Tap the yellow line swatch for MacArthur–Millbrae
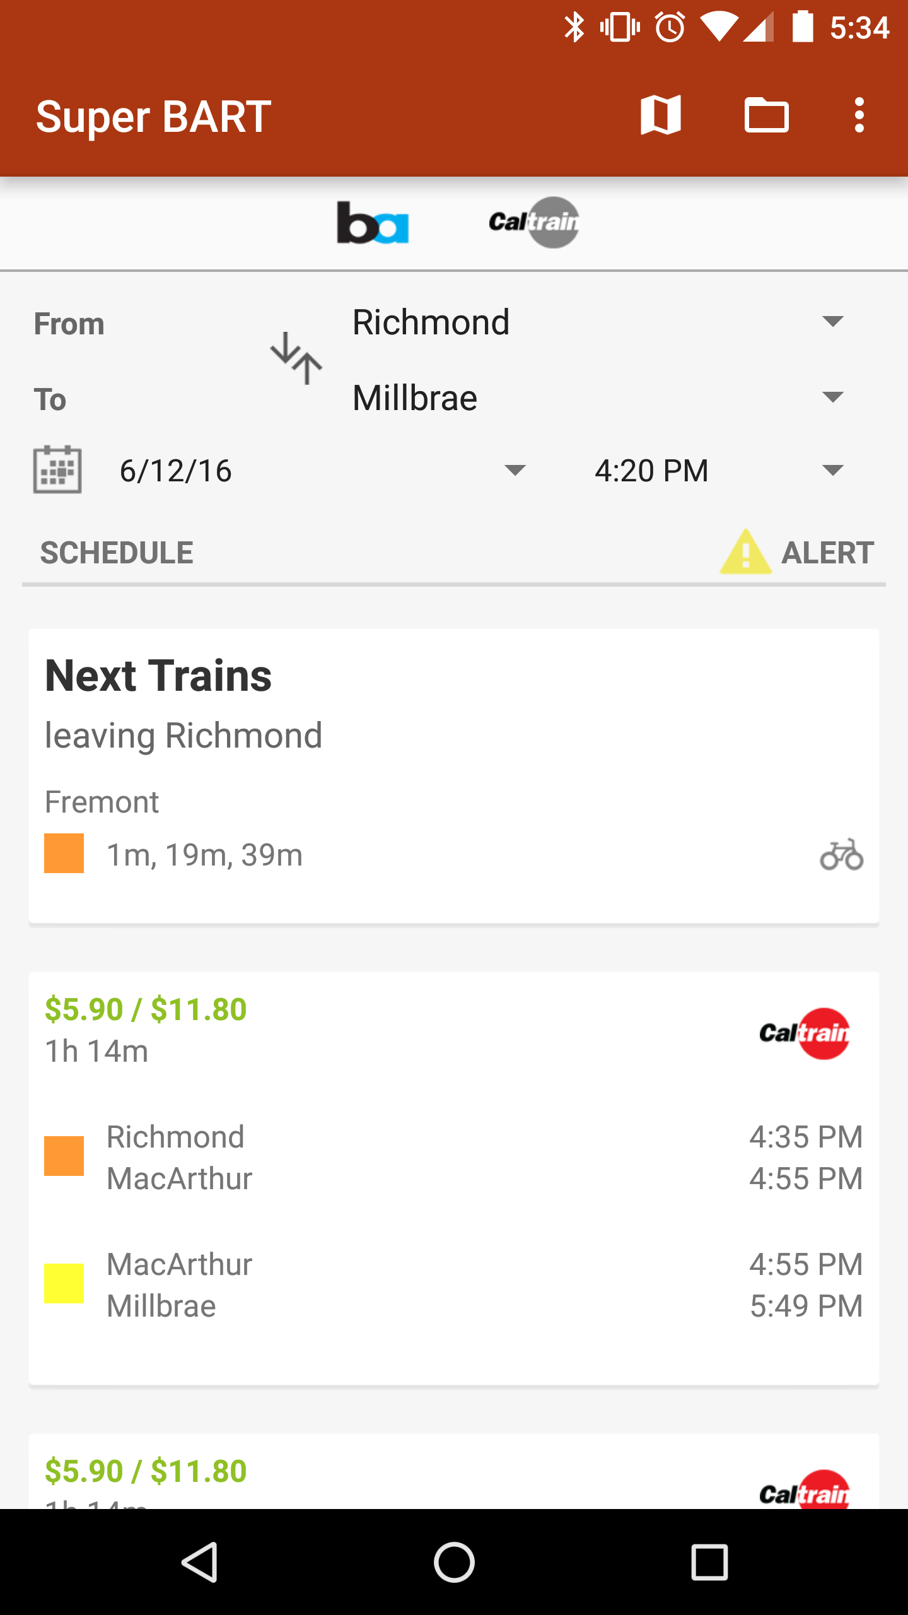The width and height of the screenshot is (908, 1615). [64, 1284]
